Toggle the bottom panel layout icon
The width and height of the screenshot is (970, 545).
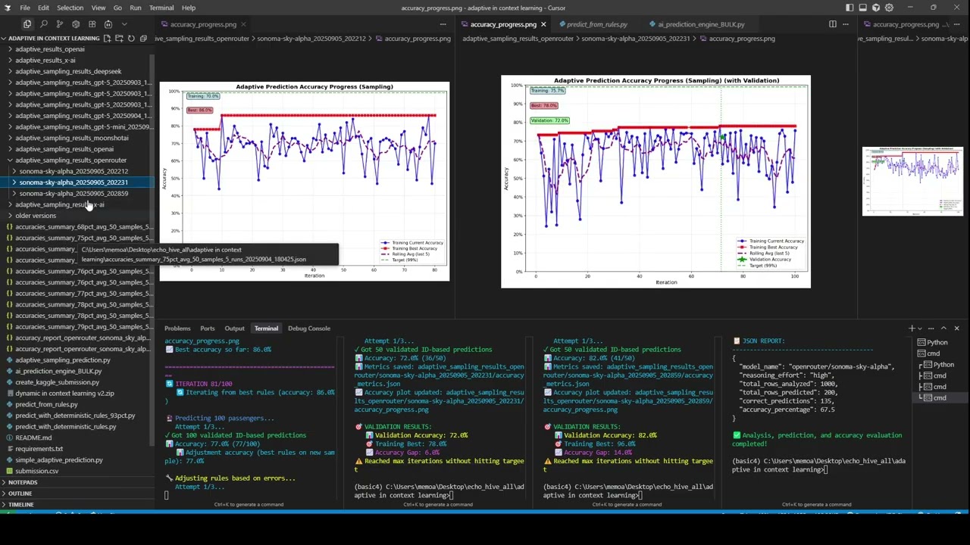(863, 8)
